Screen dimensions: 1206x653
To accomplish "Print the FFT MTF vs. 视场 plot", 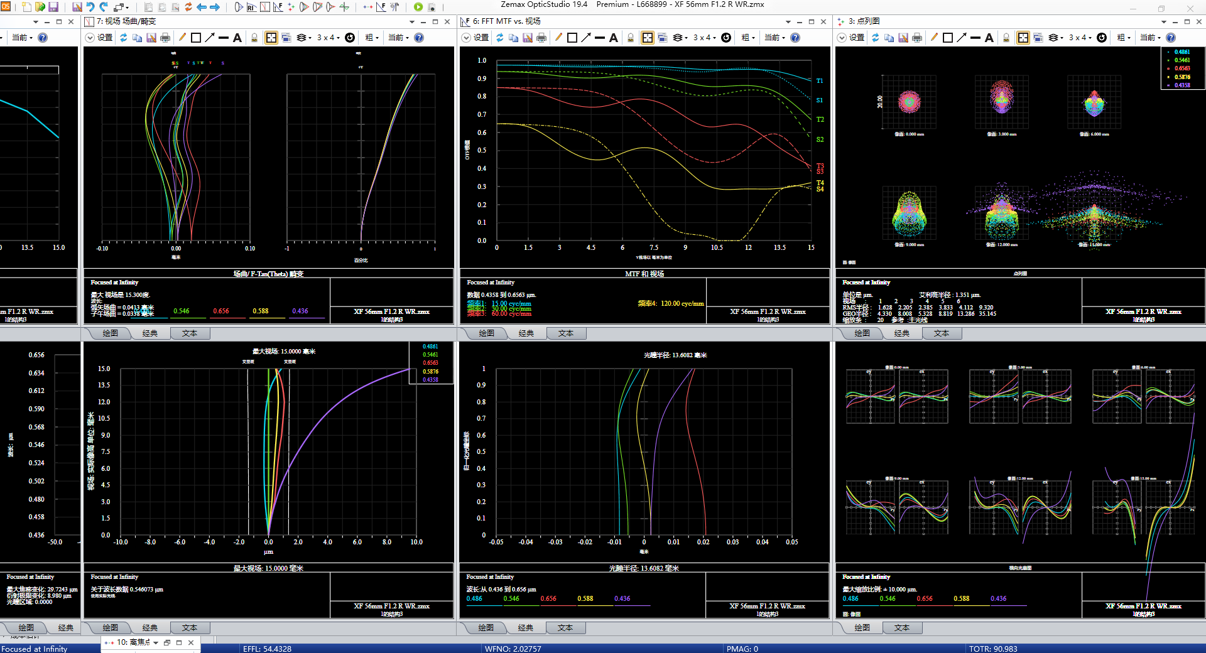I will pos(541,38).
